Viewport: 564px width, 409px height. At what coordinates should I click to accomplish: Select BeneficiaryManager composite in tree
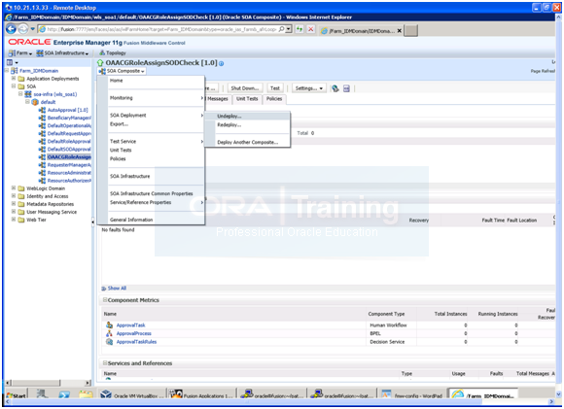(x=69, y=118)
